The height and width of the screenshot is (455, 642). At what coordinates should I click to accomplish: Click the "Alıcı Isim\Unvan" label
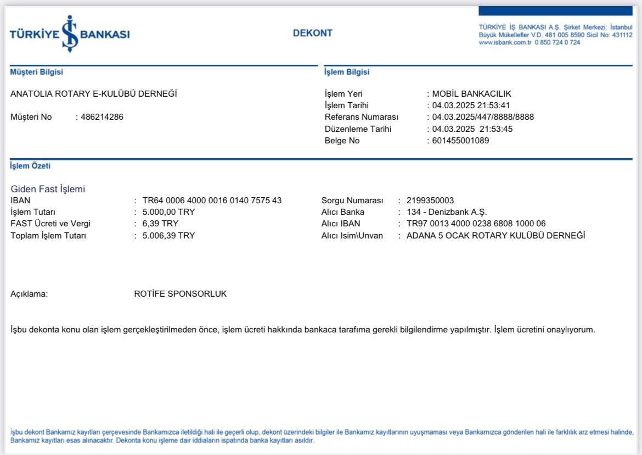coord(352,236)
